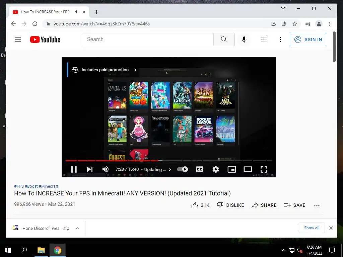Viewport: 343px width, 257px height.
Task: Open File Explorer from taskbar
Action: (41, 250)
